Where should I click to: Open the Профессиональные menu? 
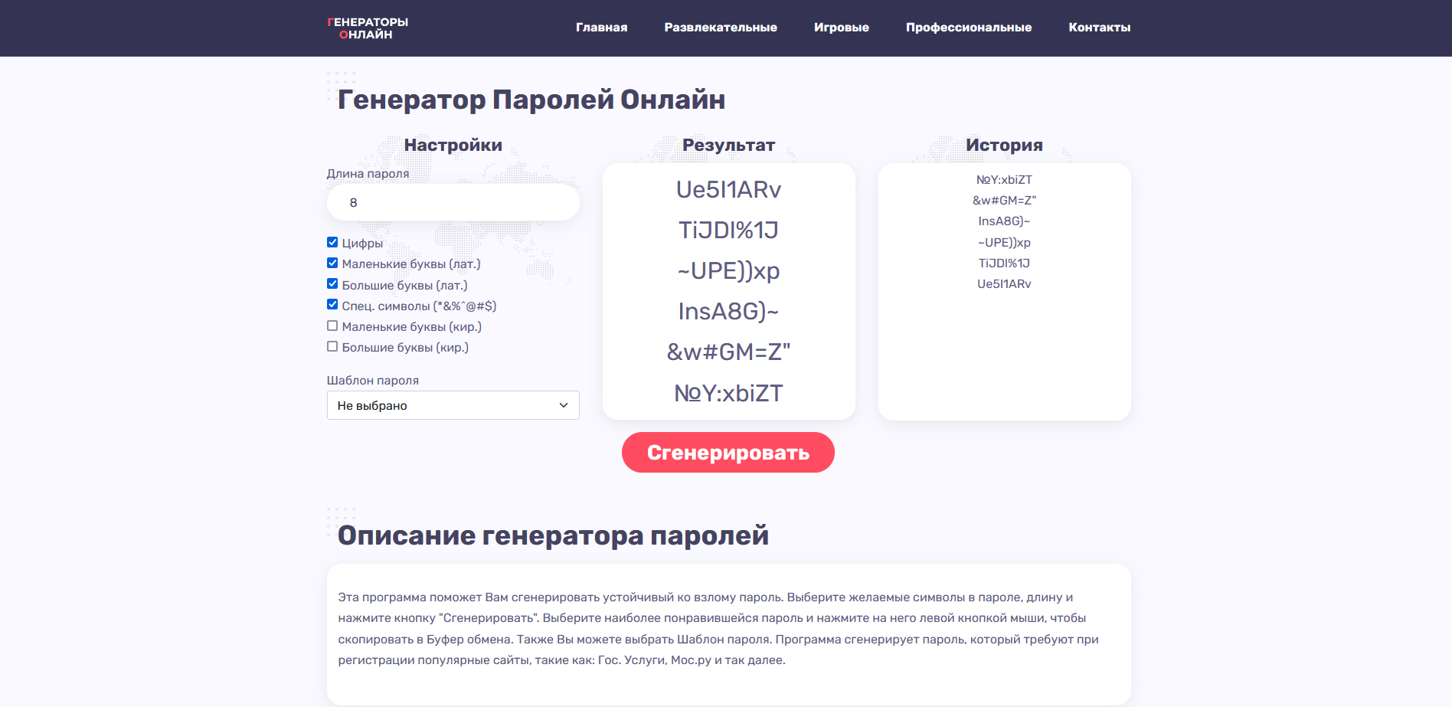969,28
